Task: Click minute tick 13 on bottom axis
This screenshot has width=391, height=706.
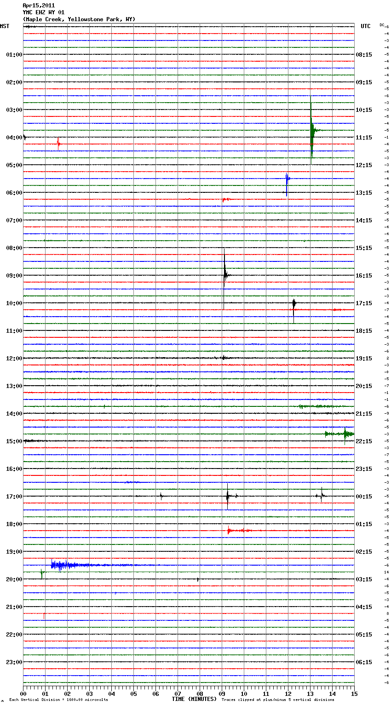Action: click(x=310, y=694)
